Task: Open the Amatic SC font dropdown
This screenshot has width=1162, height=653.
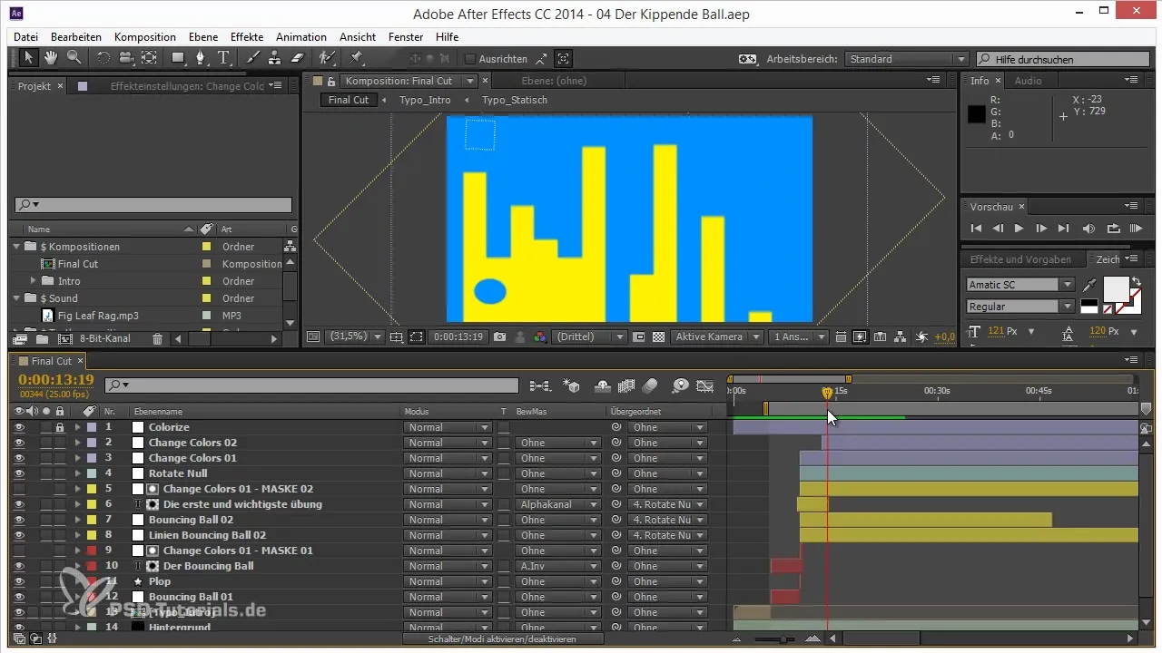Action: point(1020,285)
